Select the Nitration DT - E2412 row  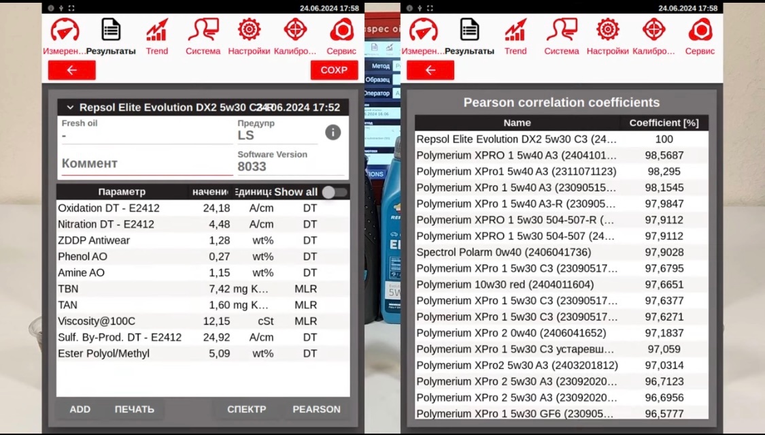coord(203,224)
